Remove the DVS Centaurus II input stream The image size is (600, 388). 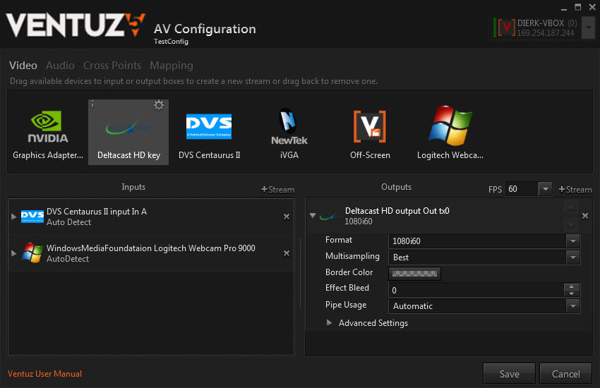click(x=287, y=217)
